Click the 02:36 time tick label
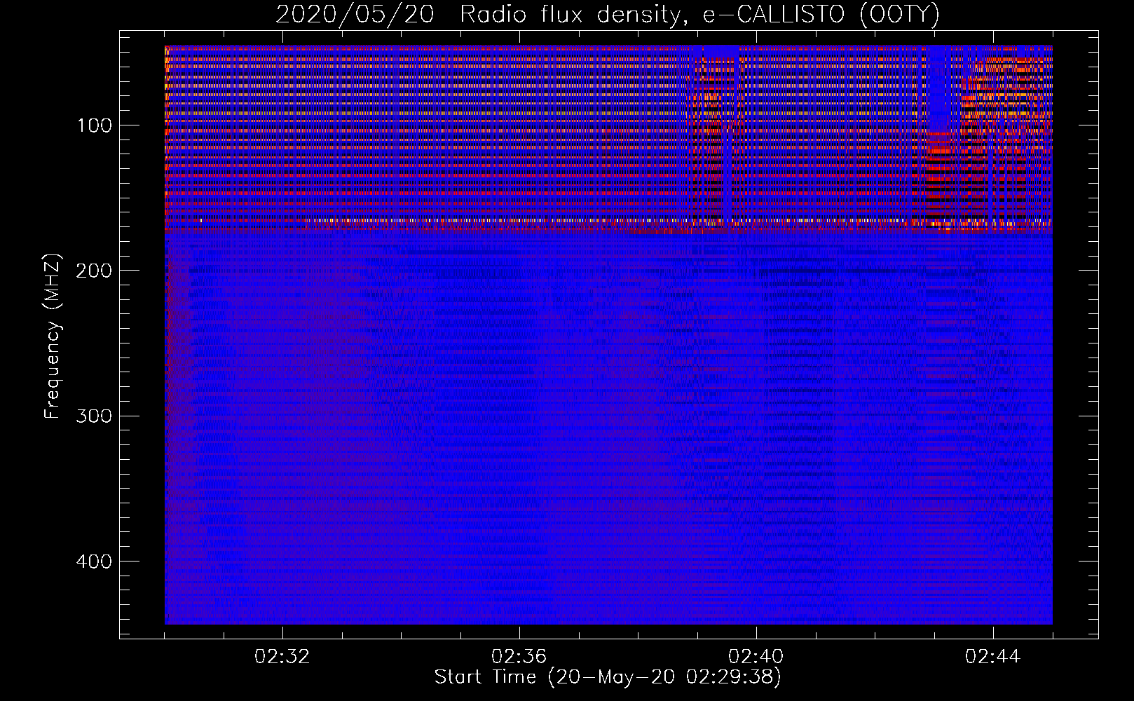 519,657
